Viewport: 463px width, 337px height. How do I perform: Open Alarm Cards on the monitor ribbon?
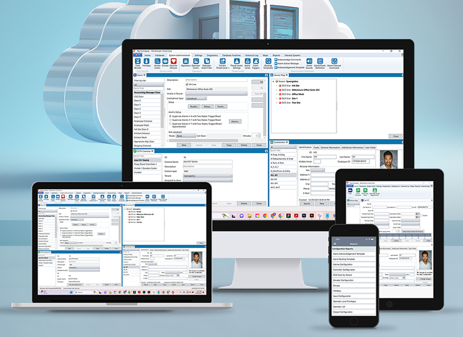247,63
